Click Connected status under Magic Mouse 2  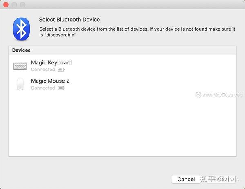pyautogui.click(x=43, y=88)
